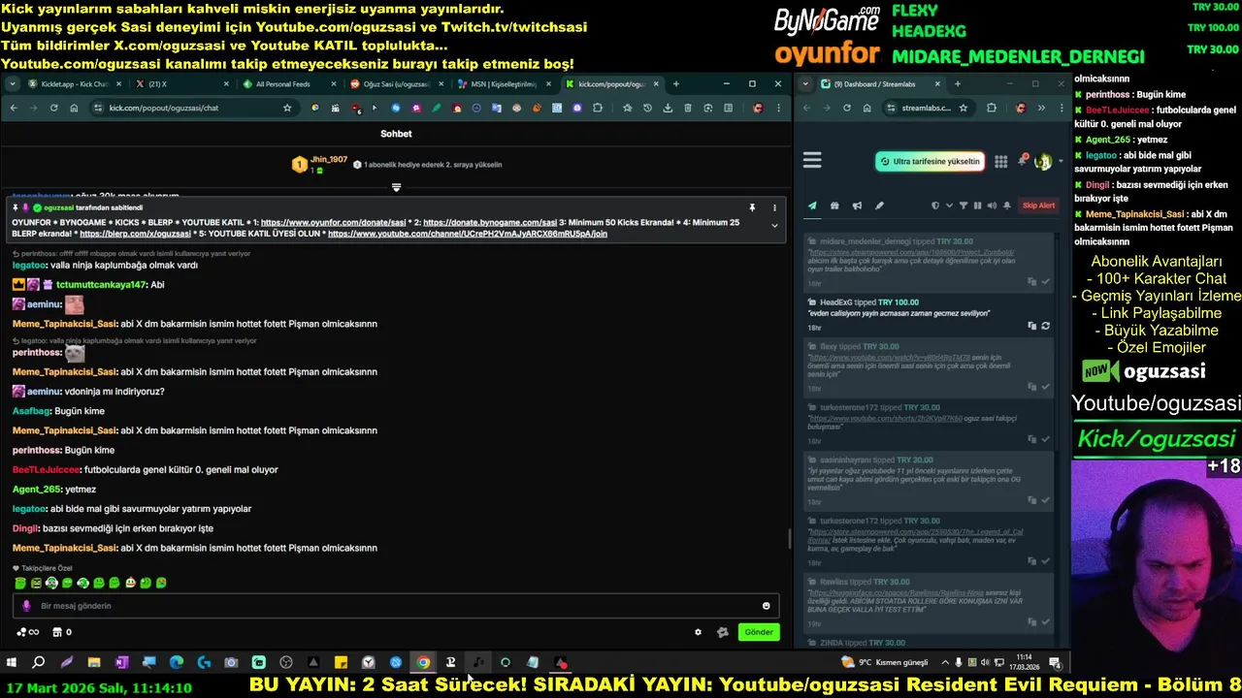The height and width of the screenshot is (698, 1242).
Task: Open Streamlabs notifications bell with red badge
Action: [x=1023, y=161]
